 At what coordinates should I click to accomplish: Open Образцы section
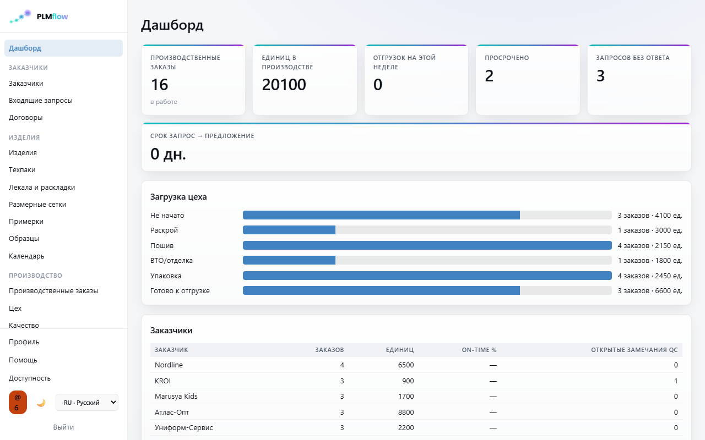pos(63,239)
